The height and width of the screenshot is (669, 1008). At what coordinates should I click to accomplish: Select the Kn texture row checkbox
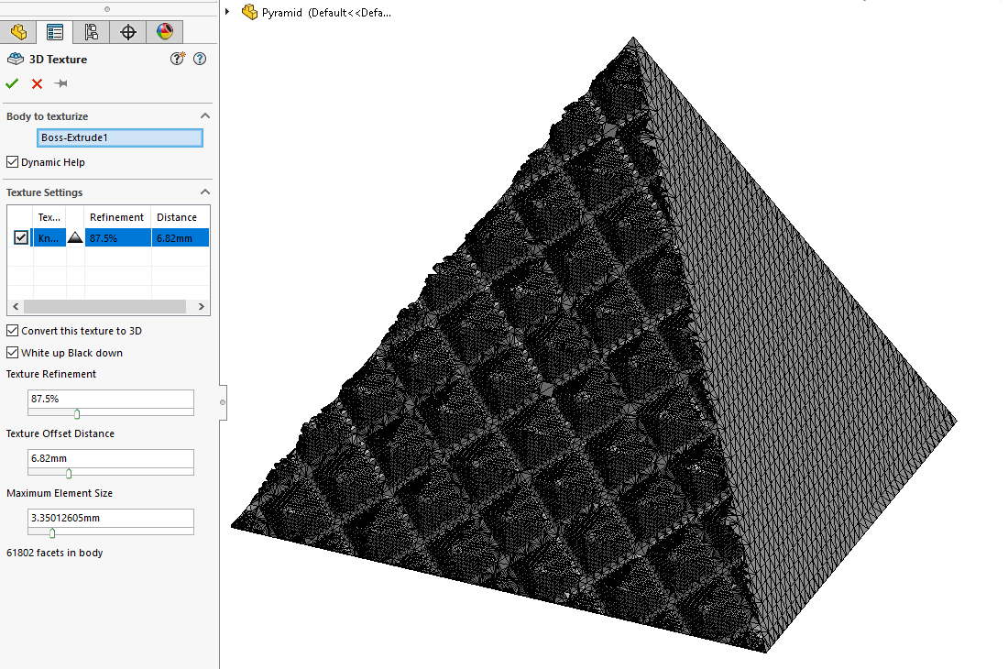point(21,237)
